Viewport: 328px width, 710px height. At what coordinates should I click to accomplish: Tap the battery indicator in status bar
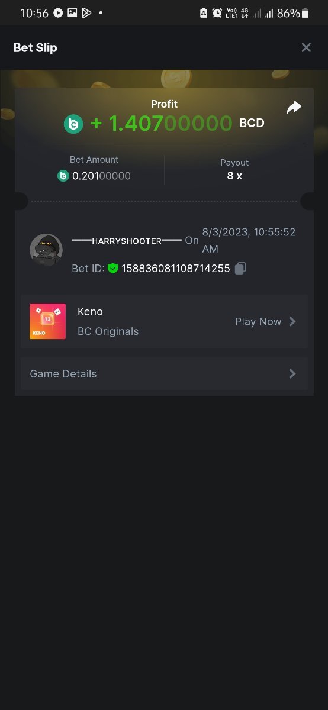click(306, 13)
